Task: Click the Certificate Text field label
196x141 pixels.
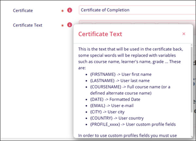Action: pyautogui.click(x=27, y=25)
